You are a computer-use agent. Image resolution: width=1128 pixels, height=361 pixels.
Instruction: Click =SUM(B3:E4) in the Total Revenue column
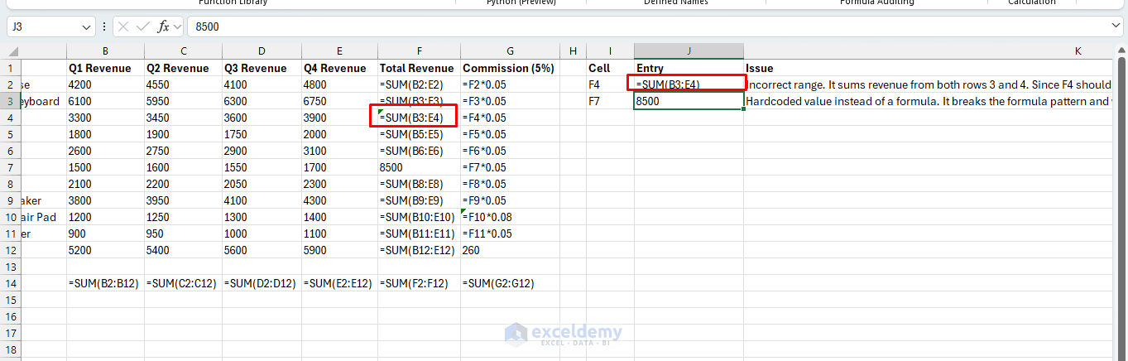point(419,118)
